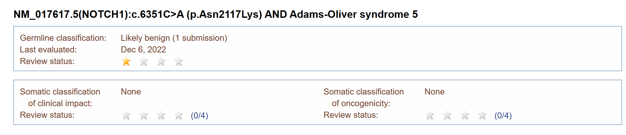Click 'None' value for clinical impact classification
The height and width of the screenshot is (135, 626).
click(x=131, y=92)
